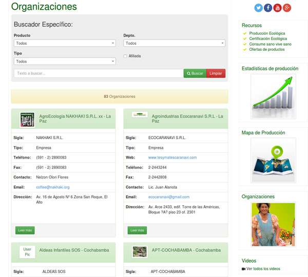
Task: Click the Ecocaranavi organization logo
Action: click(x=140, y=115)
